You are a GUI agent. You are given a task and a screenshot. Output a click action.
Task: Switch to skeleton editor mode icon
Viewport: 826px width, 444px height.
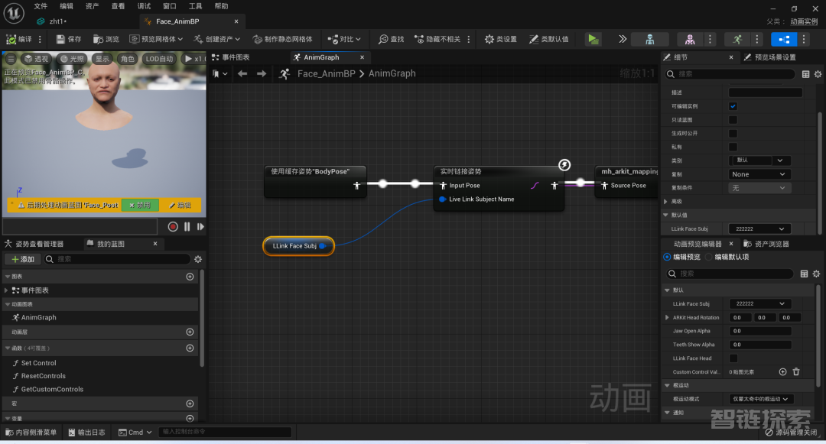point(649,39)
